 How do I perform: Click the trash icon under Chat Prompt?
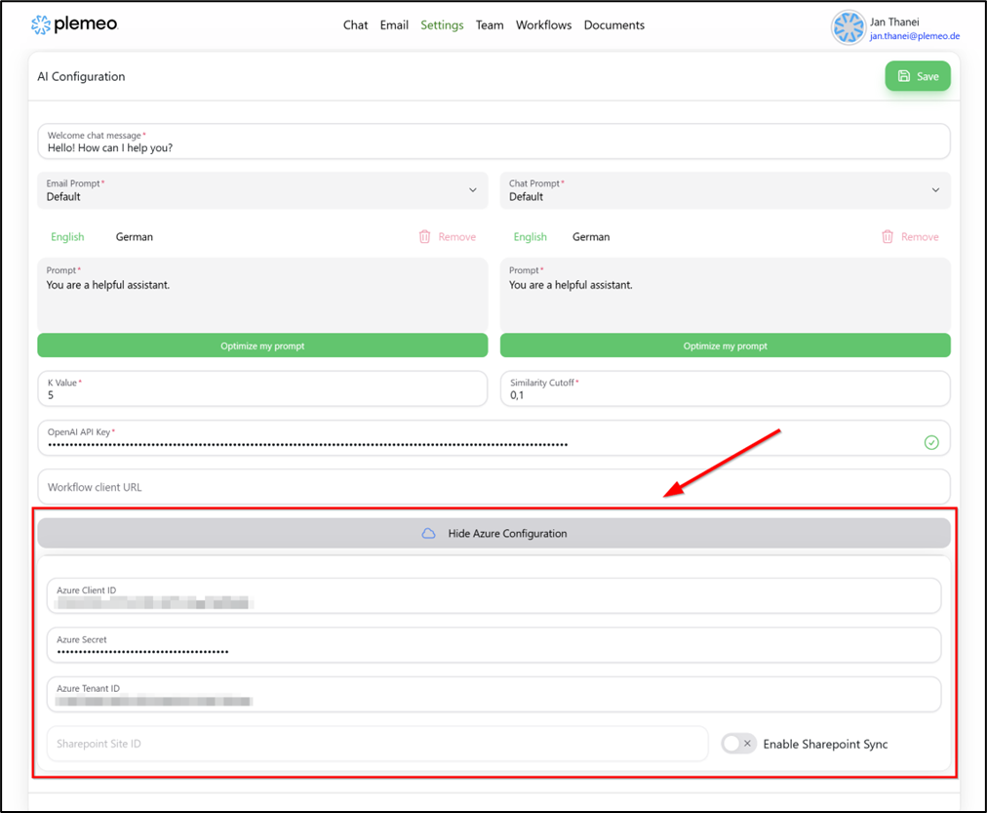(887, 237)
